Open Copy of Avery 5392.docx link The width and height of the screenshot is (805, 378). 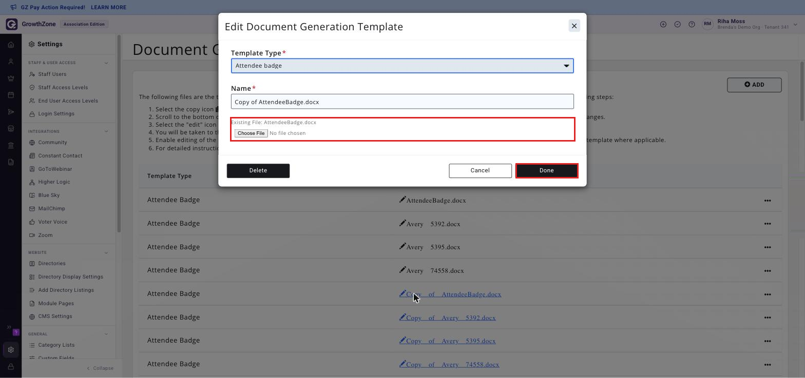pyautogui.click(x=448, y=317)
